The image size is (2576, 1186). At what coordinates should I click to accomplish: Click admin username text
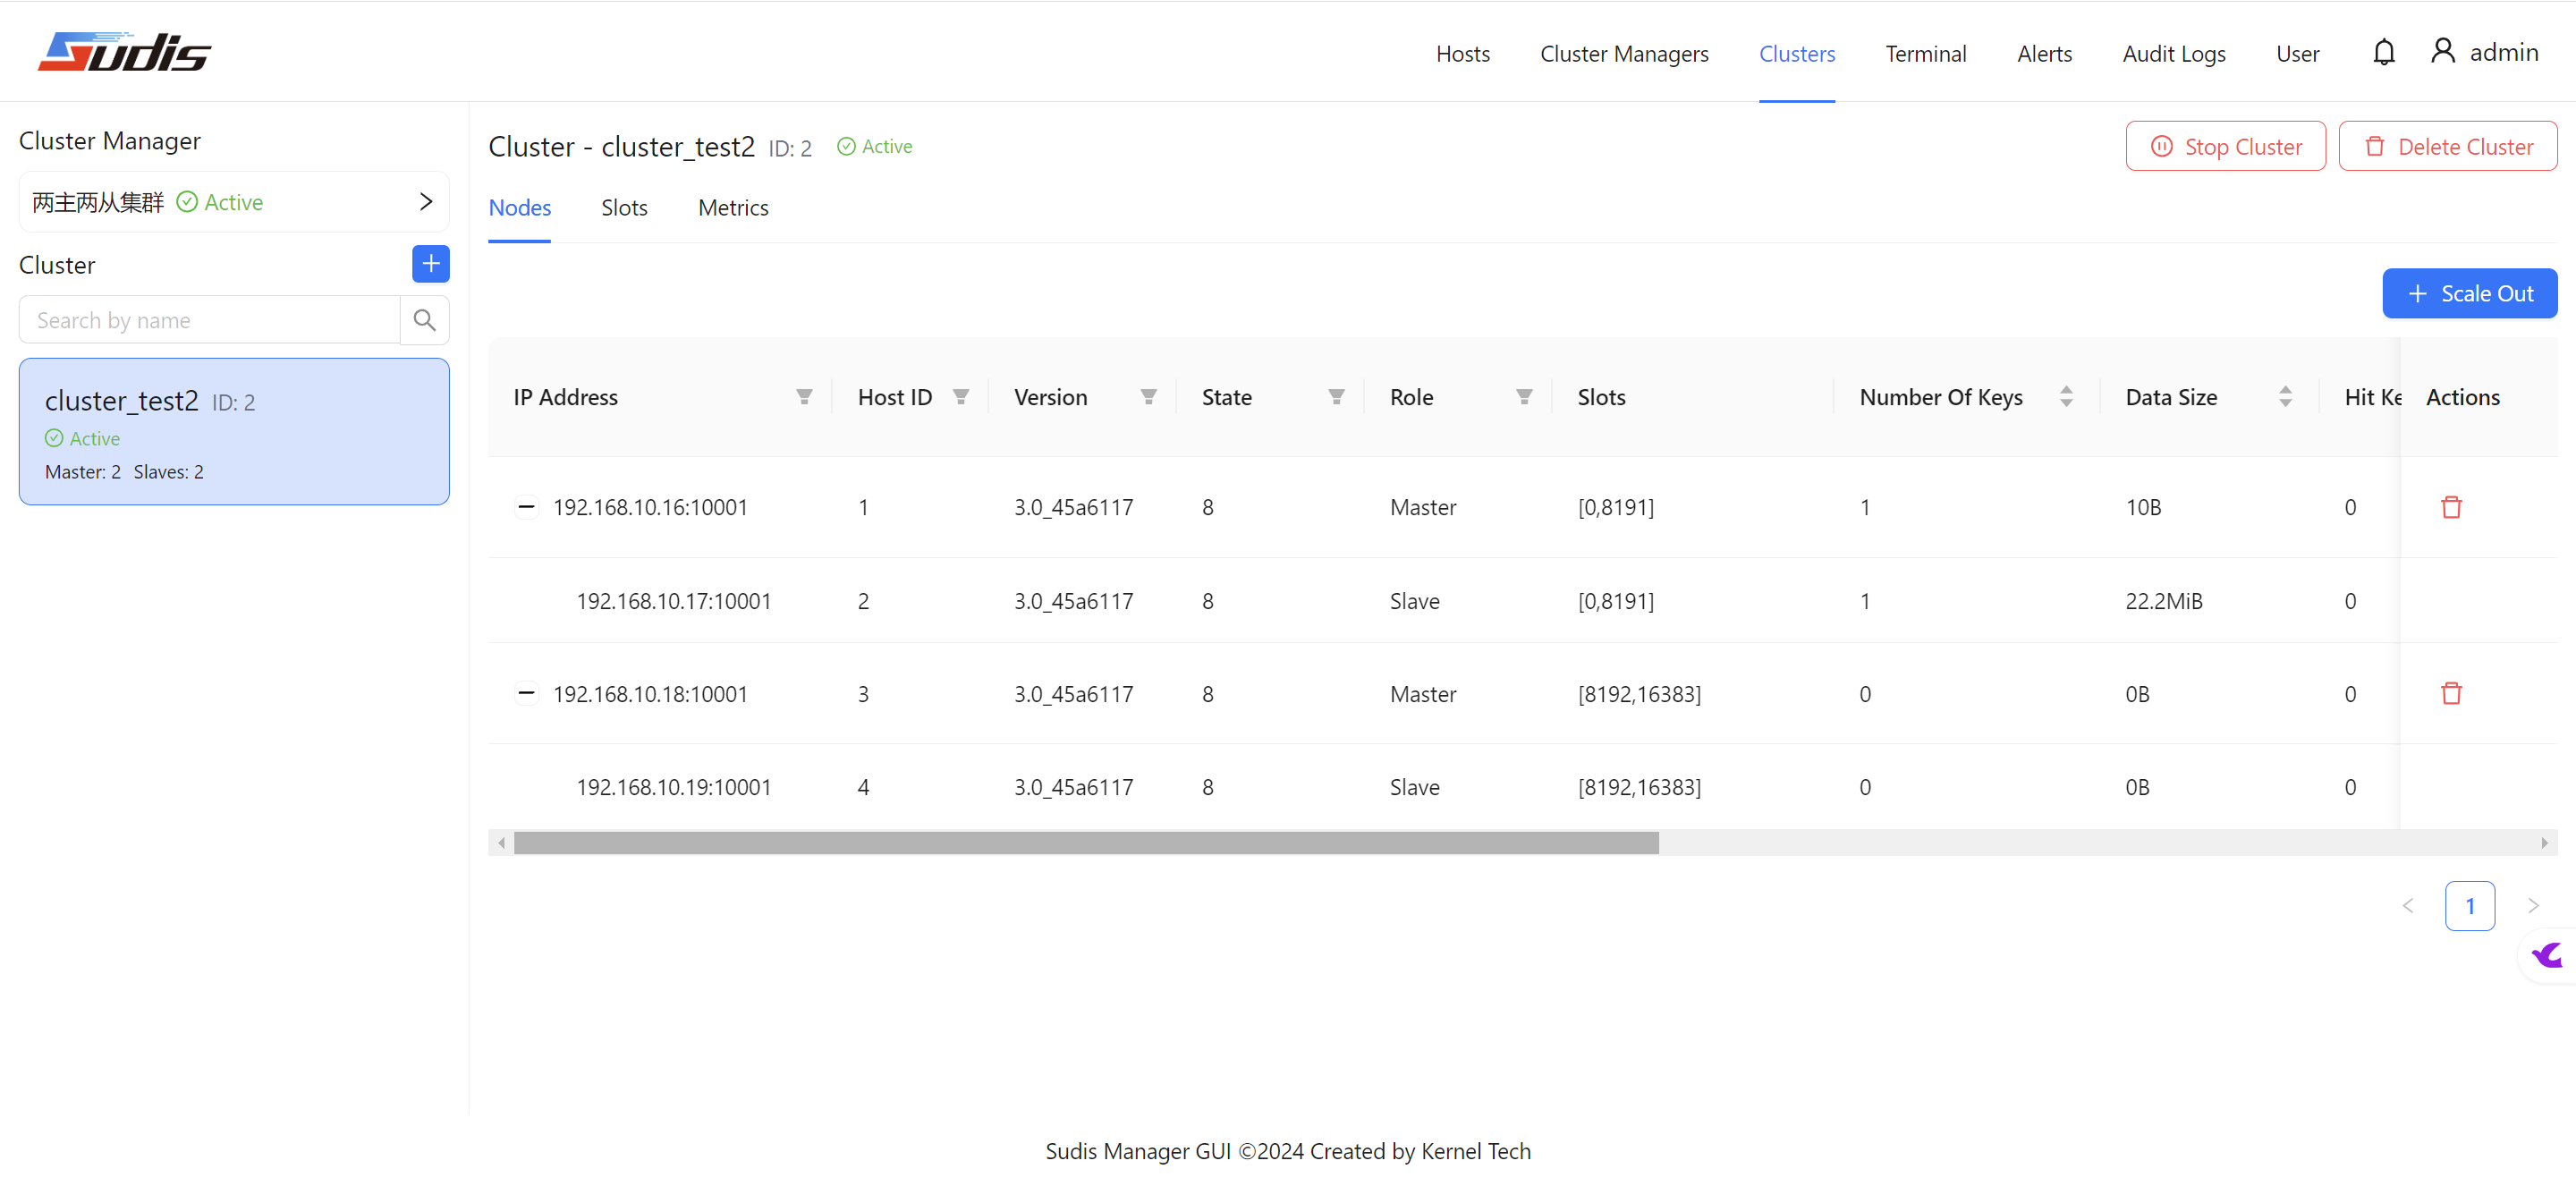point(2504,52)
